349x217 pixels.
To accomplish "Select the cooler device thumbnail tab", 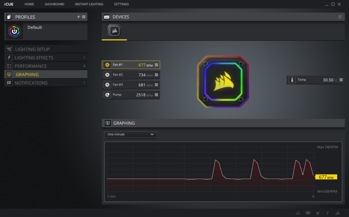I will (114, 30).
